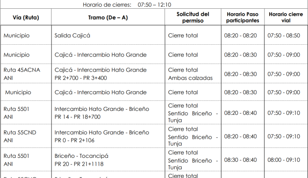This screenshot has width=308, height=178.
Task: Select the 'Horario Paso participantes' header
Action: pos(242,17)
